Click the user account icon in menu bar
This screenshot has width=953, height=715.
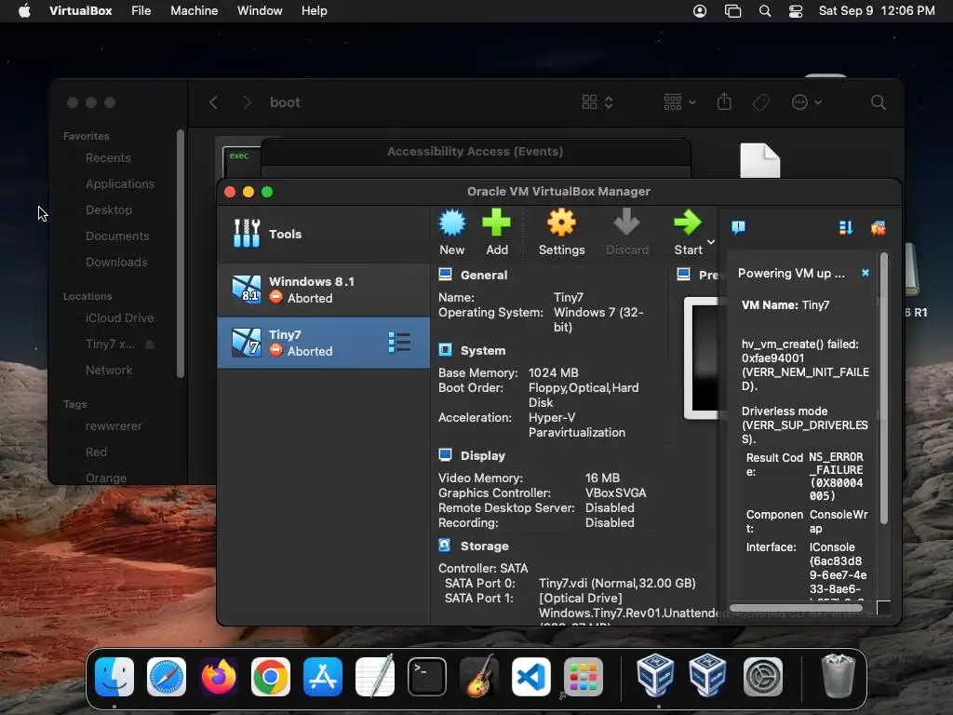click(x=700, y=11)
